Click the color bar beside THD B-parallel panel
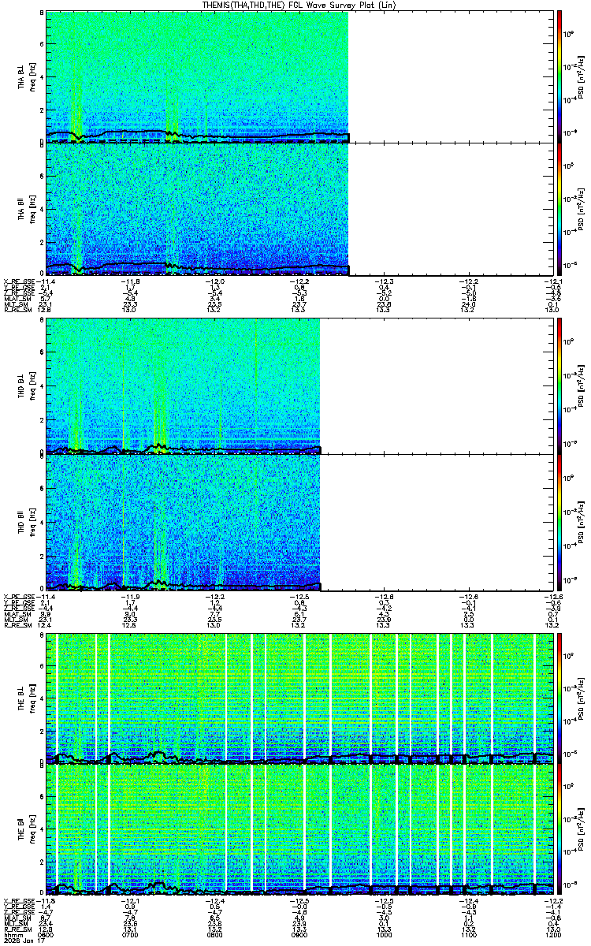The image size is (591, 946). click(x=559, y=521)
